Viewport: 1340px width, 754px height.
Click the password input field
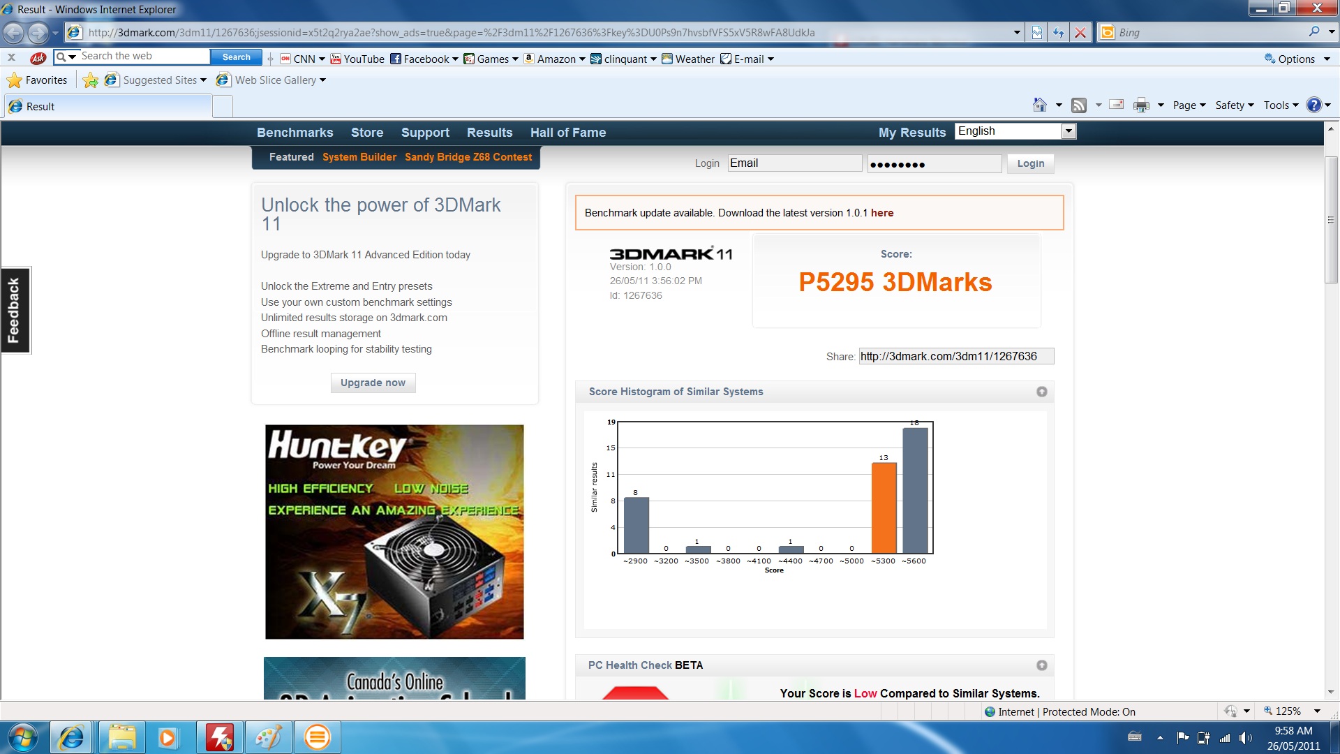coord(935,164)
